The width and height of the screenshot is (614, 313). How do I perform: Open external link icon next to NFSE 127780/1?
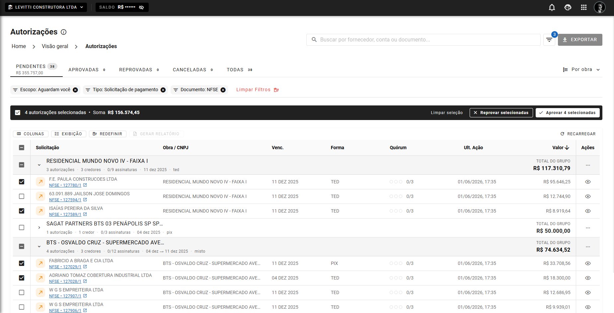85,185
